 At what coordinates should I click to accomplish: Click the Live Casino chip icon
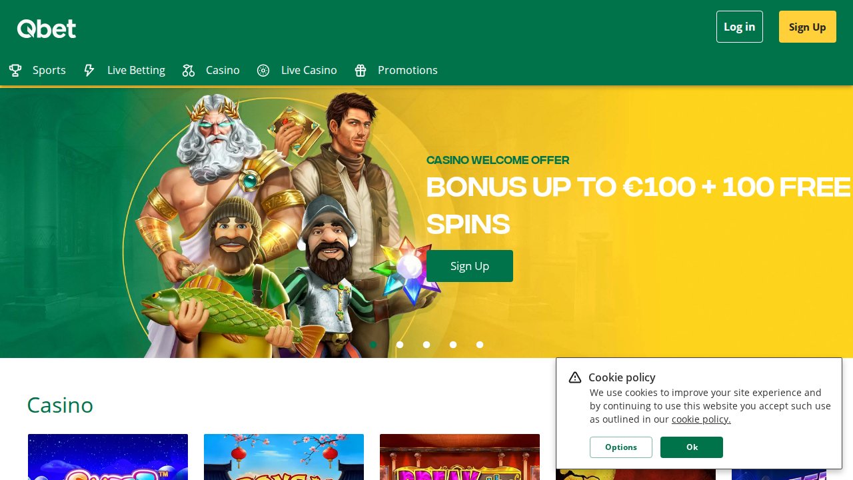[263, 71]
